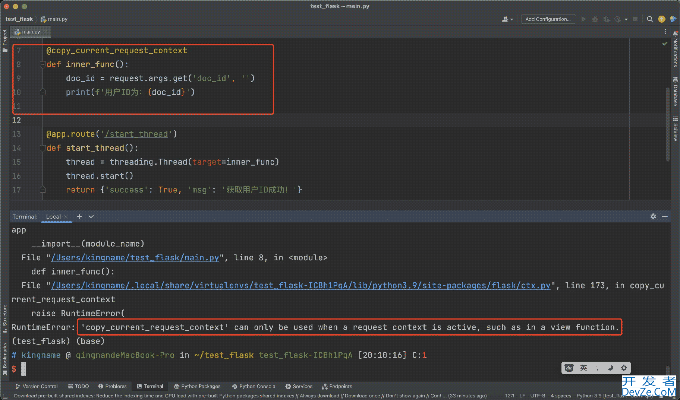Change LF line separator setting
Screen dimensions: 680x400
(522, 396)
